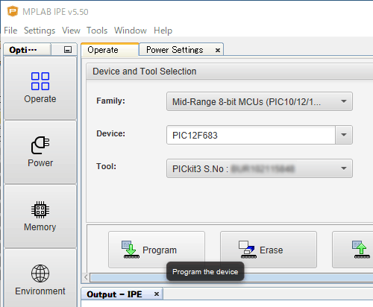Open the Operate panel grid icon
Screen dimensions: 373x307
pos(40,81)
